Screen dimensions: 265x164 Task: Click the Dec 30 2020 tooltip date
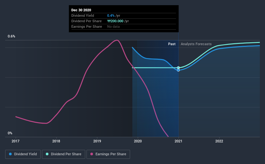pyautogui.click(x=81, y=10)
